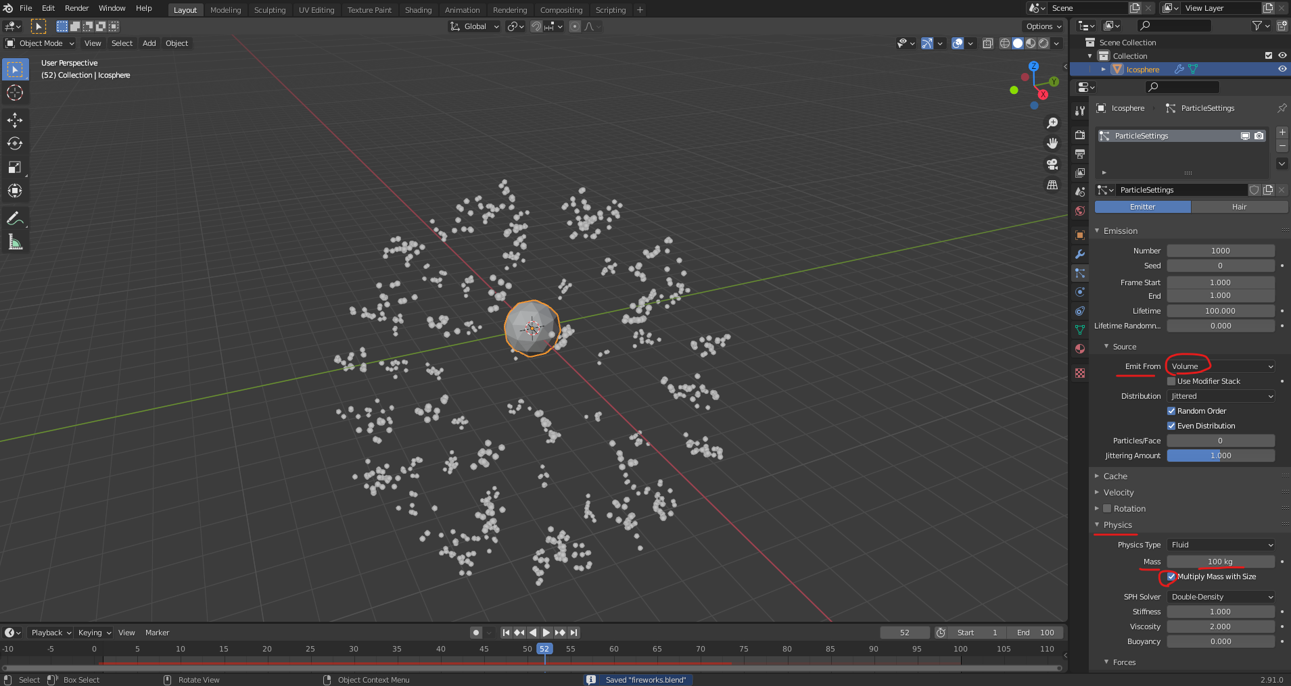
Task: Select the Move tool
Action: pyautogui.click(x=15, y=120)
